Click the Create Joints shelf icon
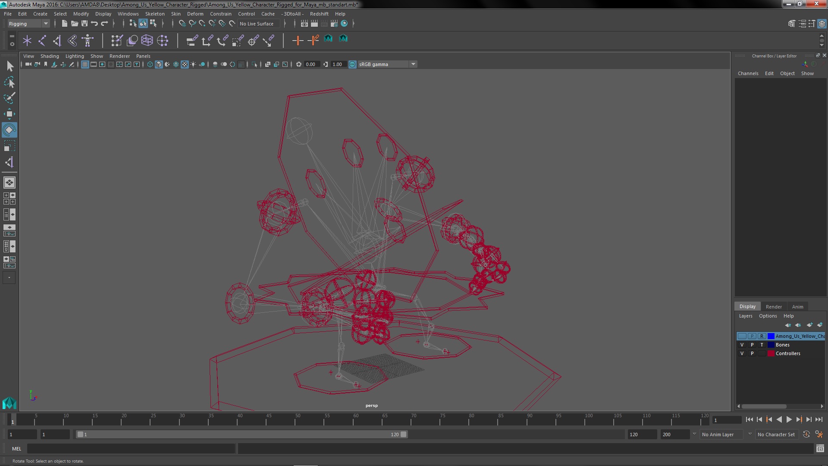The width and height of the screenshot is (828, 466). [x=42, y=41]
